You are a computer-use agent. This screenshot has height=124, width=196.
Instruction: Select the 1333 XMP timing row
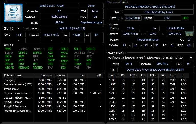click(x=148, y=89)
